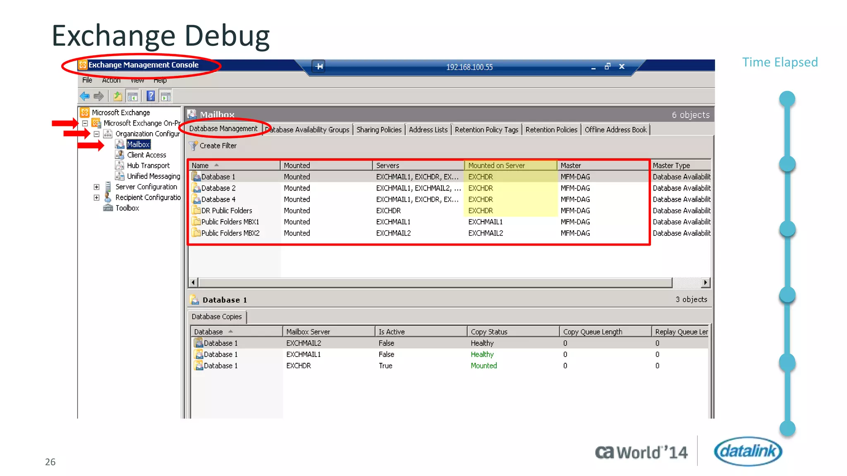Click the Unified Messaging tree icon
This screenshot has height=476, width=847.
click(120, 176)
